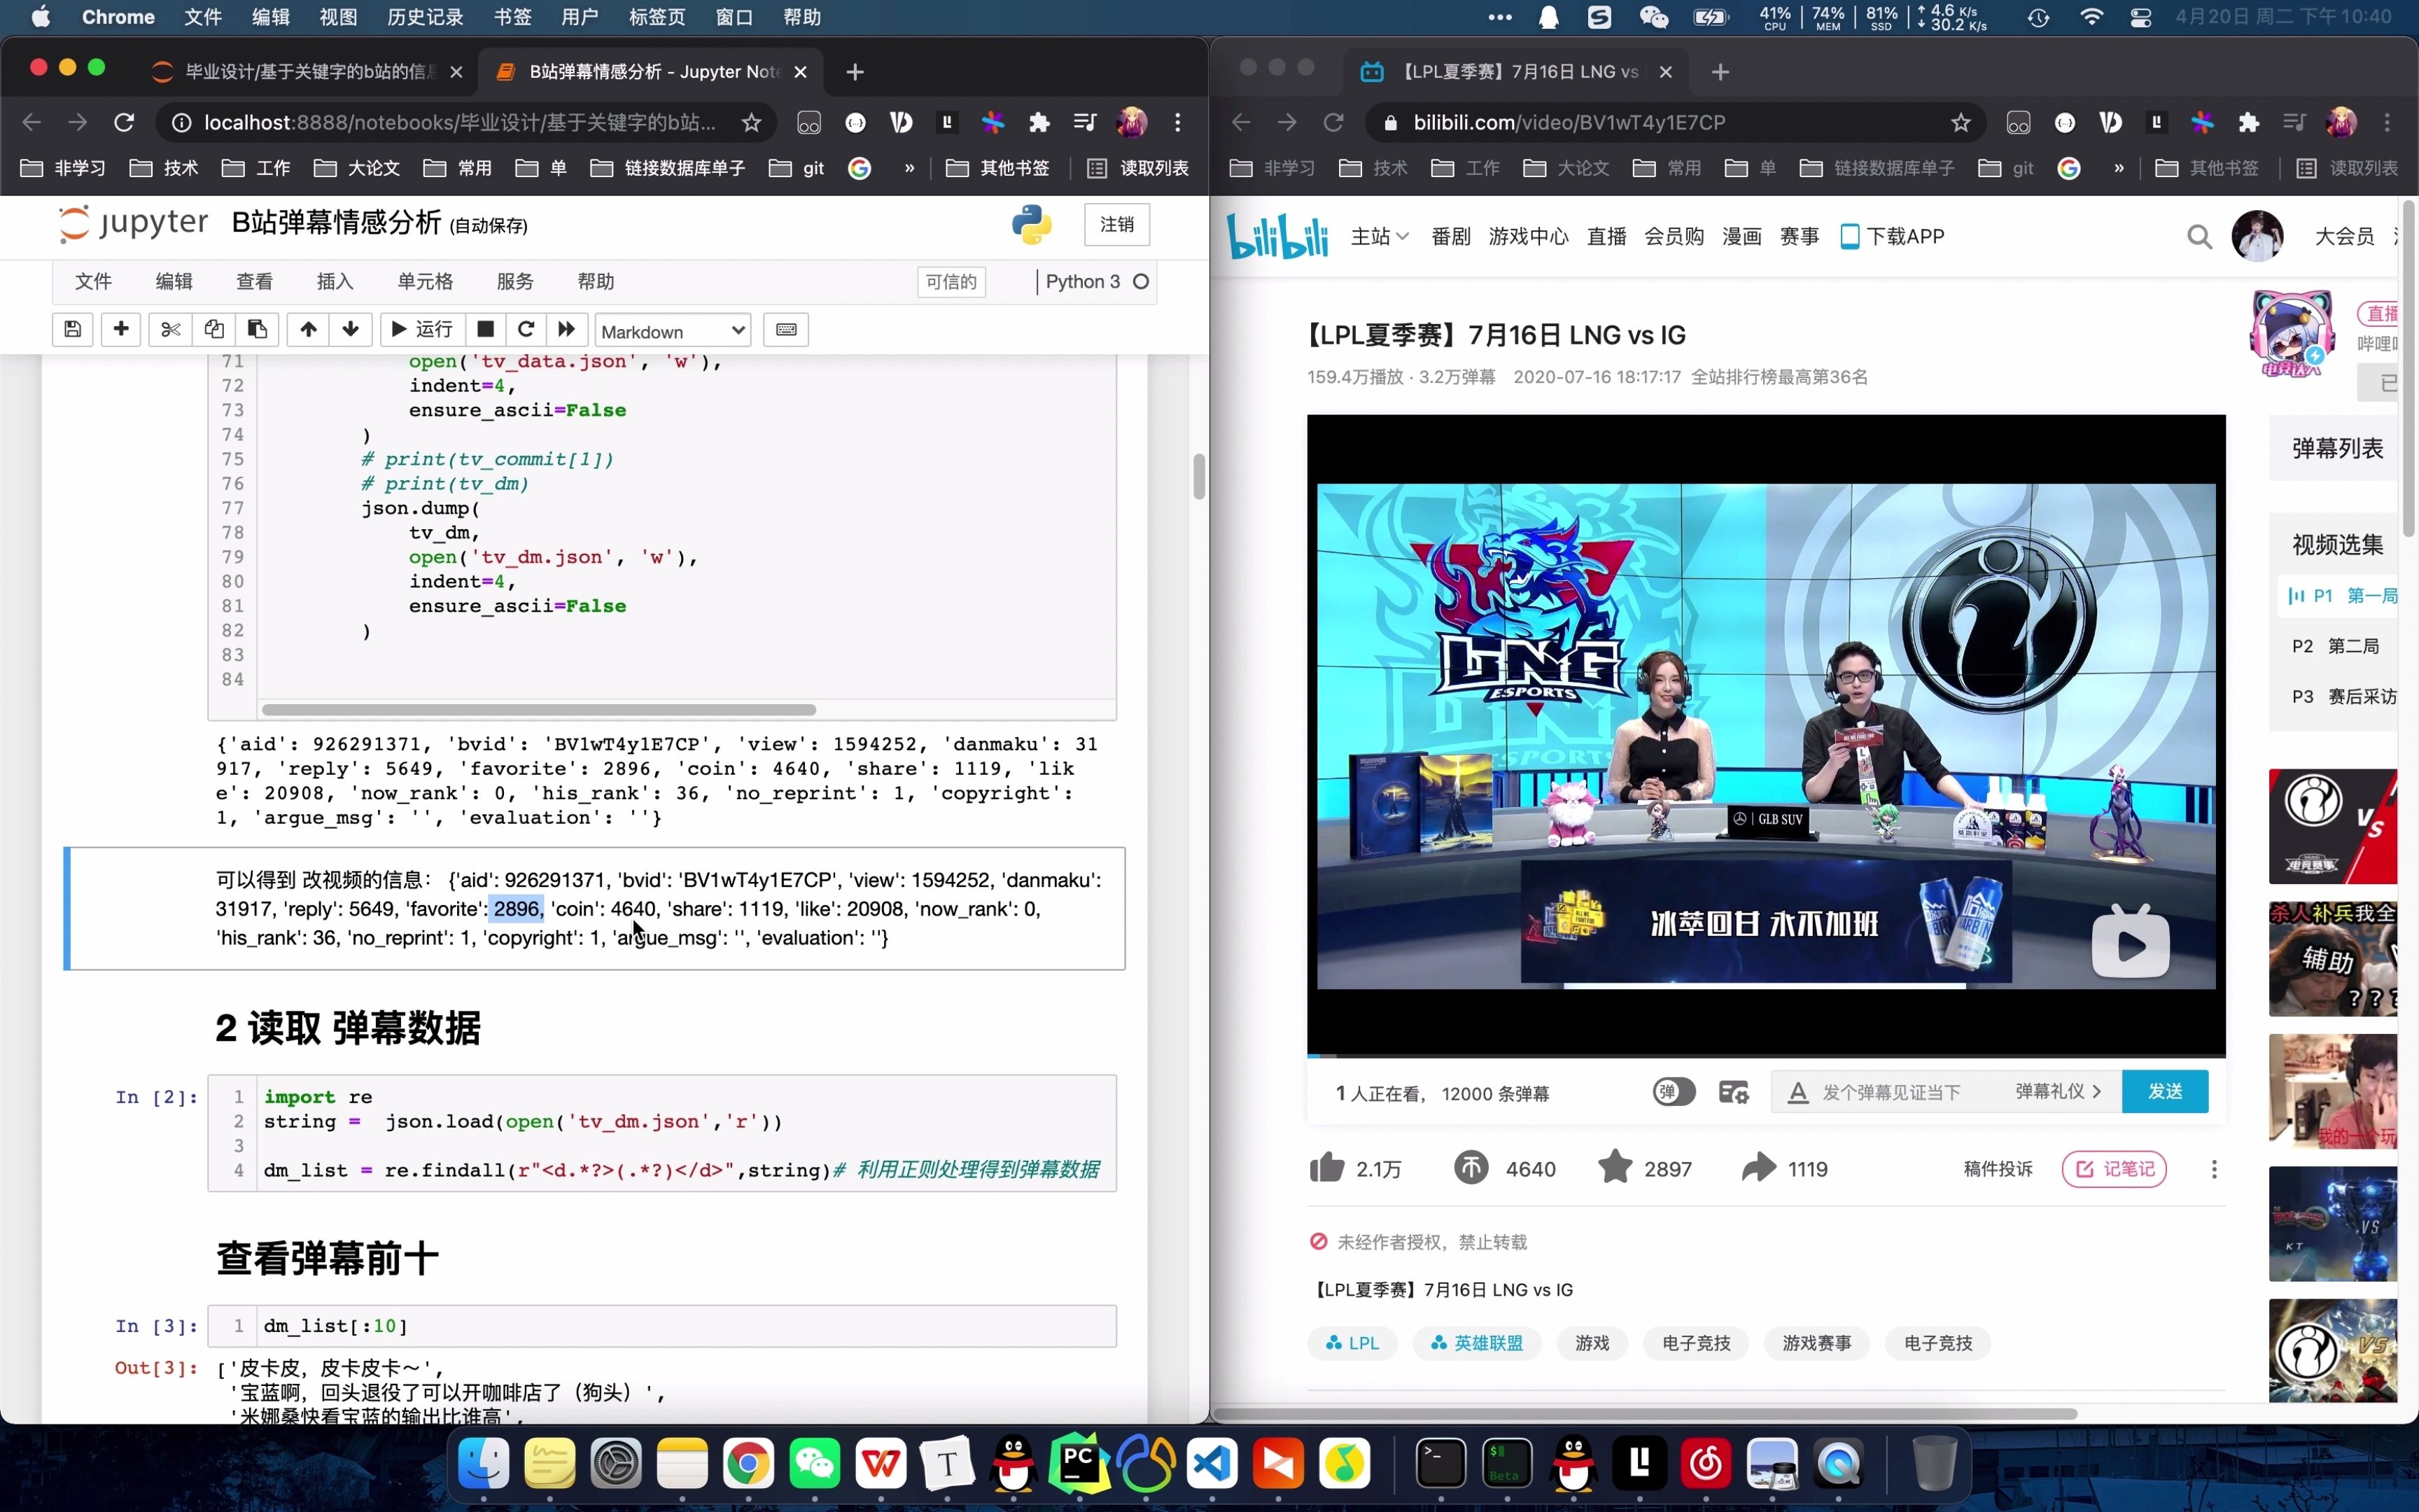Open the Jupyter 插入 menu

[x=335, y=282]
